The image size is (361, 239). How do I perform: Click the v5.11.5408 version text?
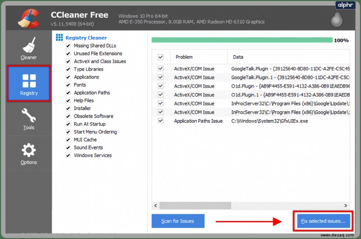tap(72, 24)
